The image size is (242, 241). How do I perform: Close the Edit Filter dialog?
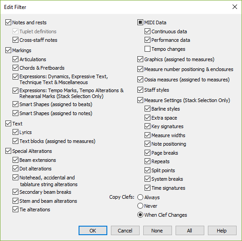coord(235,7)
